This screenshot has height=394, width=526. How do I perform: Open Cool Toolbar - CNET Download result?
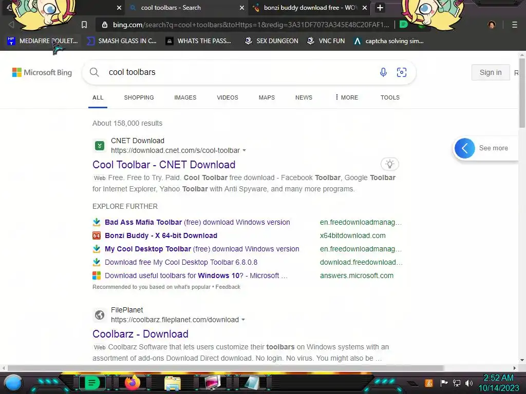tap(164, 165)
